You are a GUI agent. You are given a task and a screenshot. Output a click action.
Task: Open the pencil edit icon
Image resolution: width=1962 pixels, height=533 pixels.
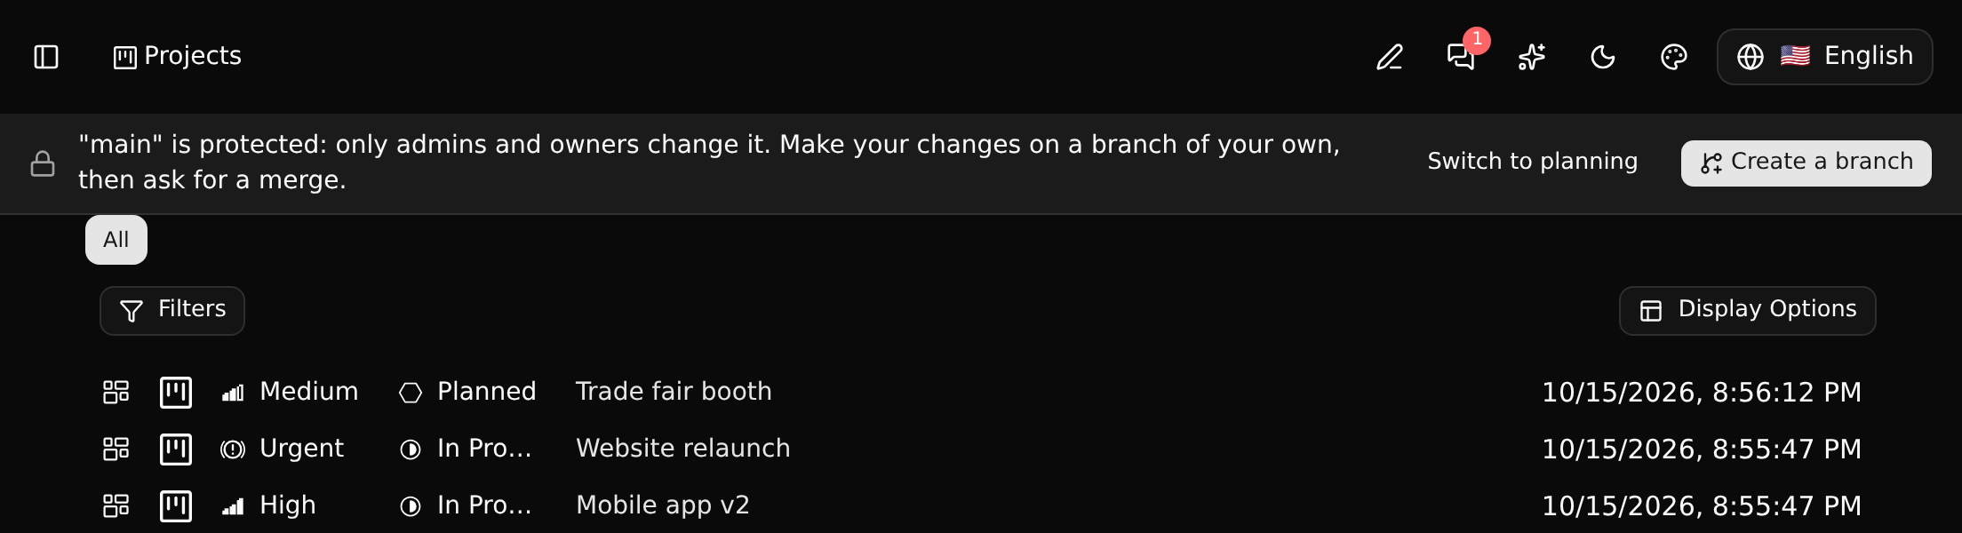[1390, 57]
